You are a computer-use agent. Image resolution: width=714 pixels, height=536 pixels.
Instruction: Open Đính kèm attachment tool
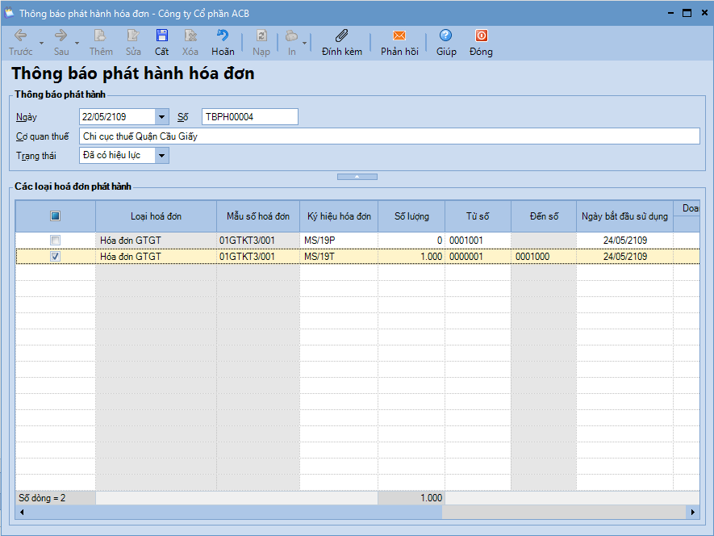pos(341,36)
